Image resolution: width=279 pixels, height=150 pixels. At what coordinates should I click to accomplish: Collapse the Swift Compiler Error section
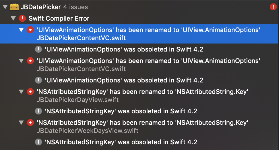(x=13, y=19)
